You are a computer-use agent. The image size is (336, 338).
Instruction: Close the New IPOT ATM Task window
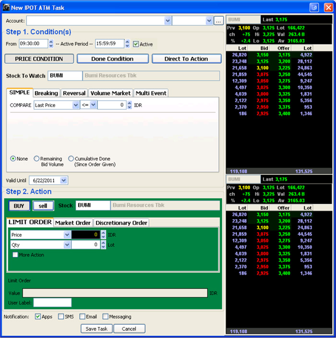tap(328, 8)
